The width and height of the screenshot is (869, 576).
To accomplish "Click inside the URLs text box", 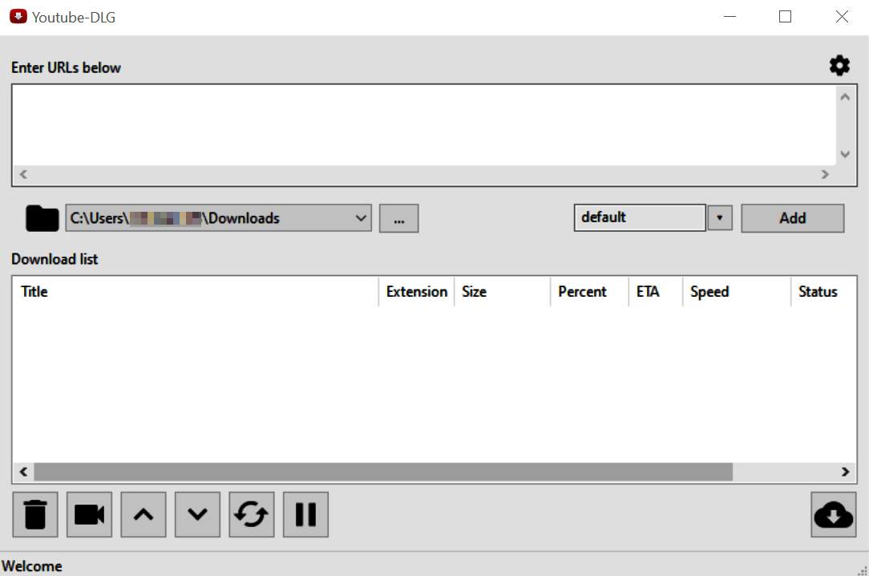I will (423, 125).
